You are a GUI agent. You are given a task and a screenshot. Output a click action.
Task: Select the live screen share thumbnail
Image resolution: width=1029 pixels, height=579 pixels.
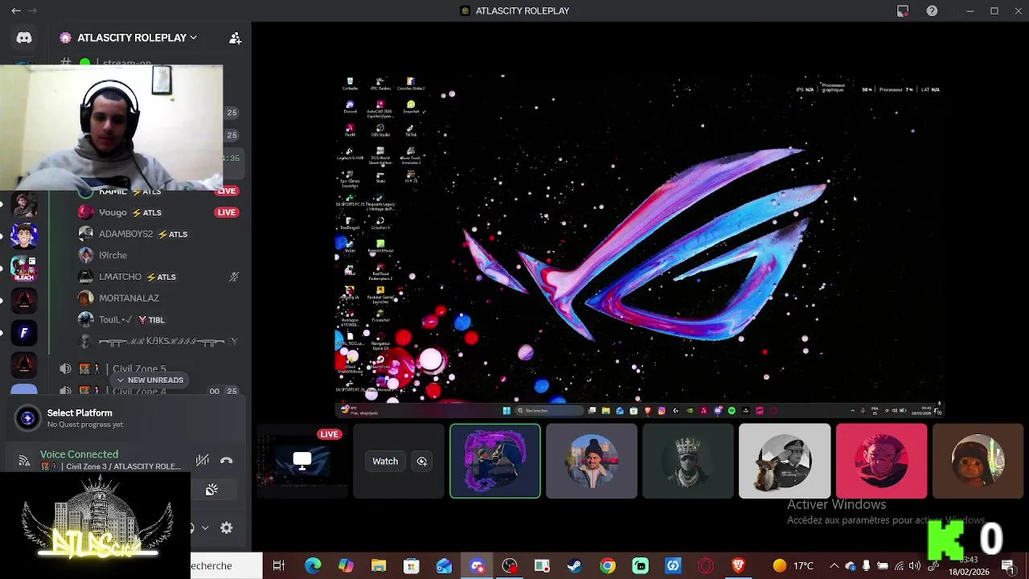point(301,461)
